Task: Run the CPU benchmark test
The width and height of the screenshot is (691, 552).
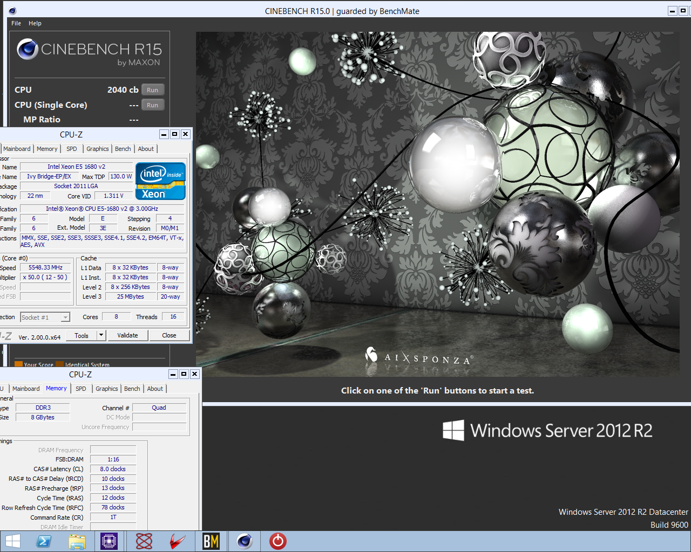Action: (153, 90)
